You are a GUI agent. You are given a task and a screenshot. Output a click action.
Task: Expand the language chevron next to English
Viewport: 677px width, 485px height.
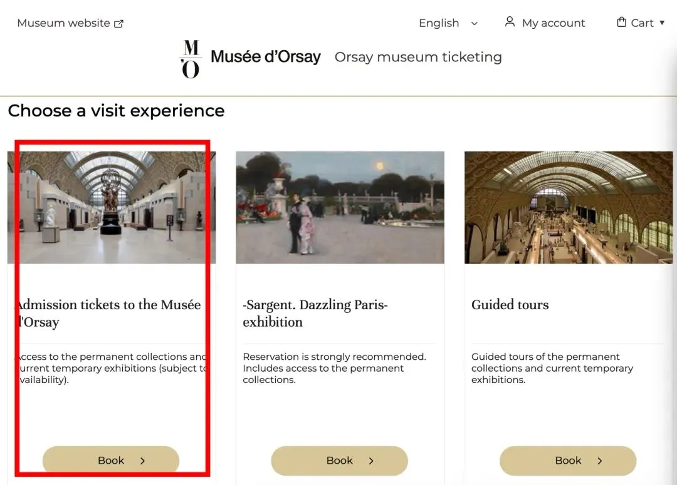[474, 23]
